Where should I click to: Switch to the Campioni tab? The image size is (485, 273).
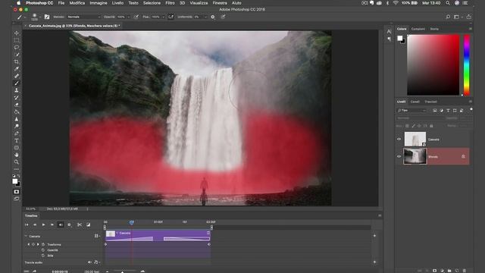coord(418,29)
